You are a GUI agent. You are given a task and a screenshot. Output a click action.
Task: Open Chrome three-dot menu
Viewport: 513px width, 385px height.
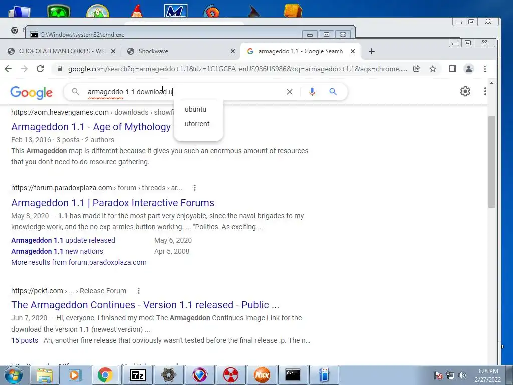[485, 69]
